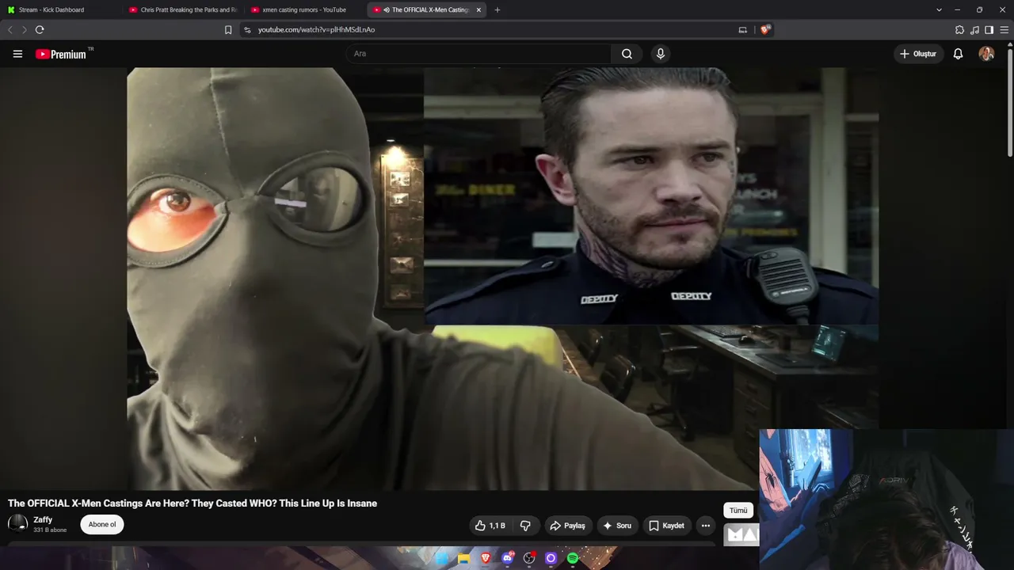The height and width of the screenshot is (570, 1014).
Task: Click the Brave icon in the taskbar
Action: (x=486, y=559)
